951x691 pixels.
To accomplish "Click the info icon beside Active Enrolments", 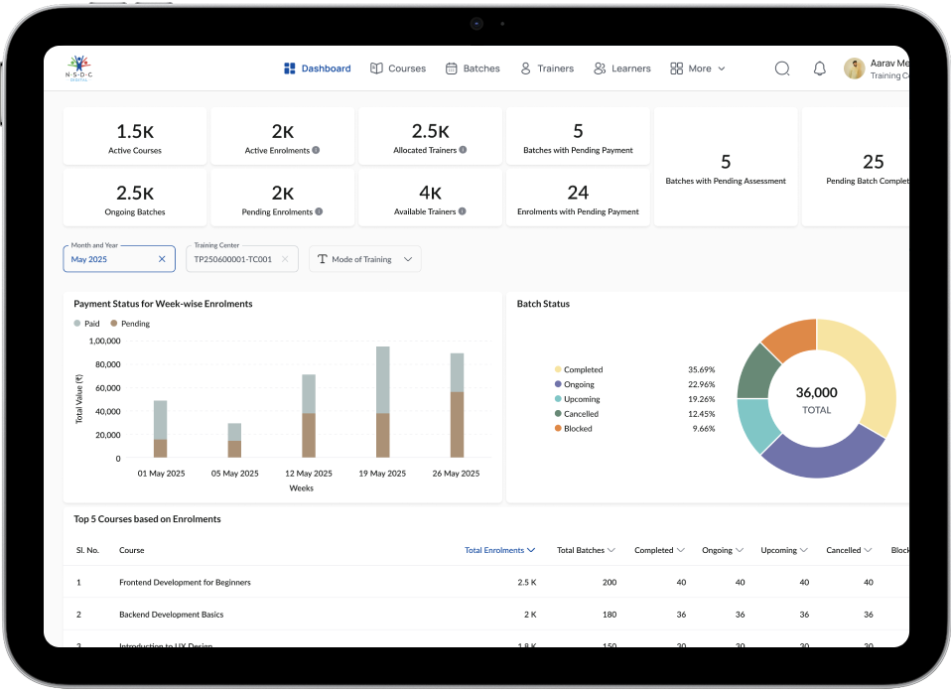I will pos(316,151).
